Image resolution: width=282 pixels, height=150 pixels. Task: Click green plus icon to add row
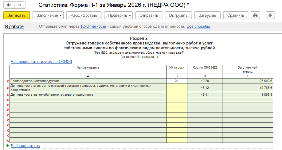[8, 146]
